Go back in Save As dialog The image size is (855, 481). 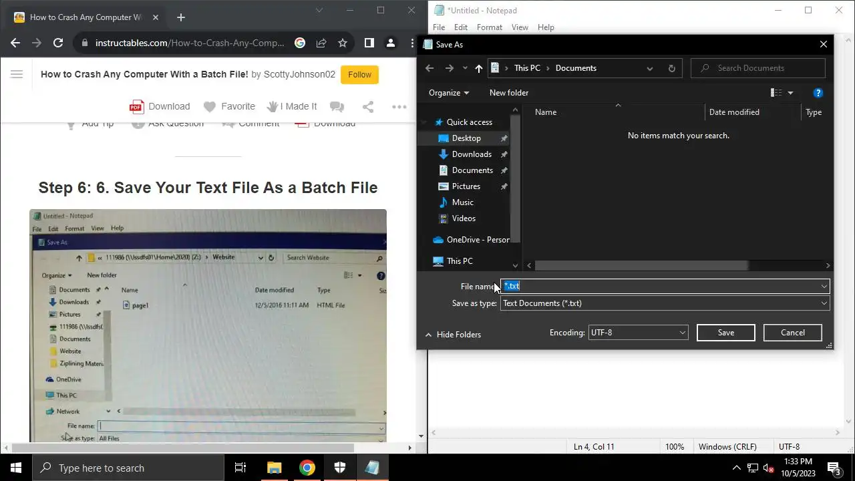point(430,68)
